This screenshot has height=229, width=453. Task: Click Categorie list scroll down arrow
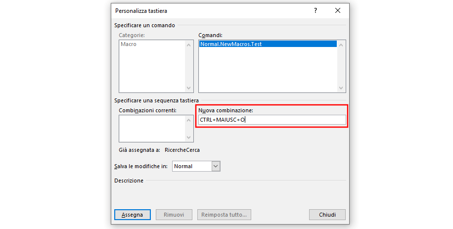(188, 88)
